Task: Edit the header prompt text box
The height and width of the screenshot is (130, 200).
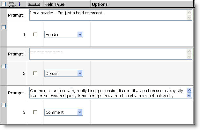Action: coord(108,15)
